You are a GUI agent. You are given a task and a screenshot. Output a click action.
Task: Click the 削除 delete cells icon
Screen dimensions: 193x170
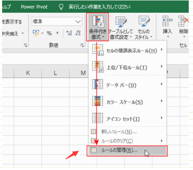tap(184, 21)
